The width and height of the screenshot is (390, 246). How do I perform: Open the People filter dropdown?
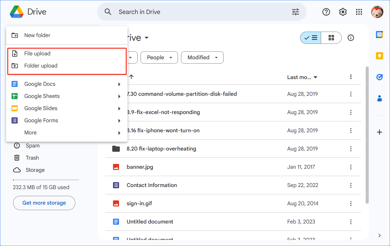(159, 57)
